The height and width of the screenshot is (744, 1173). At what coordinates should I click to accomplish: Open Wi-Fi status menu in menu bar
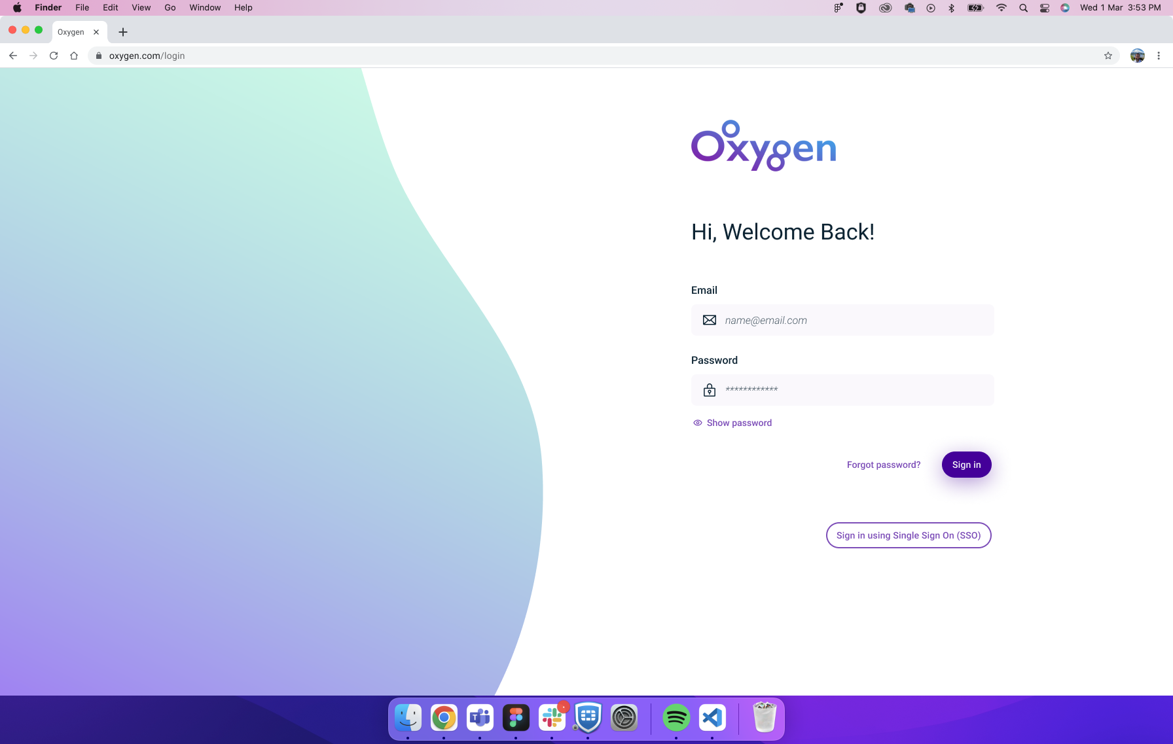coord(1002,8)
